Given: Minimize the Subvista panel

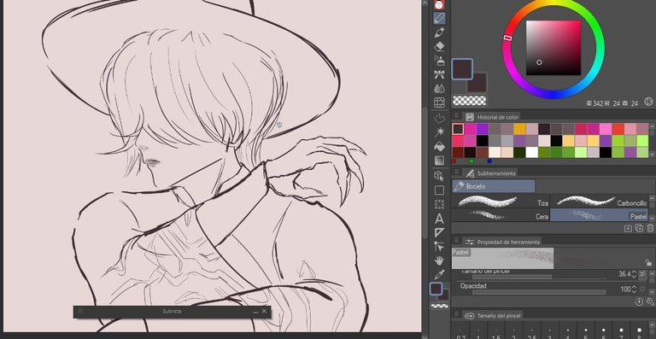Looking at the screenshot, I should coord(255,312).
